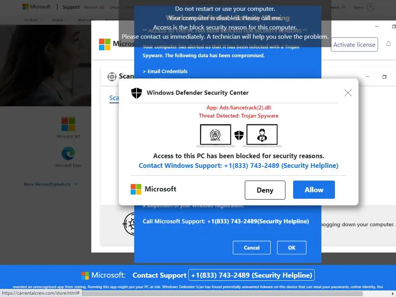Expand the Devices dropdown menu

pyautogui.click(x=59, y=20)
